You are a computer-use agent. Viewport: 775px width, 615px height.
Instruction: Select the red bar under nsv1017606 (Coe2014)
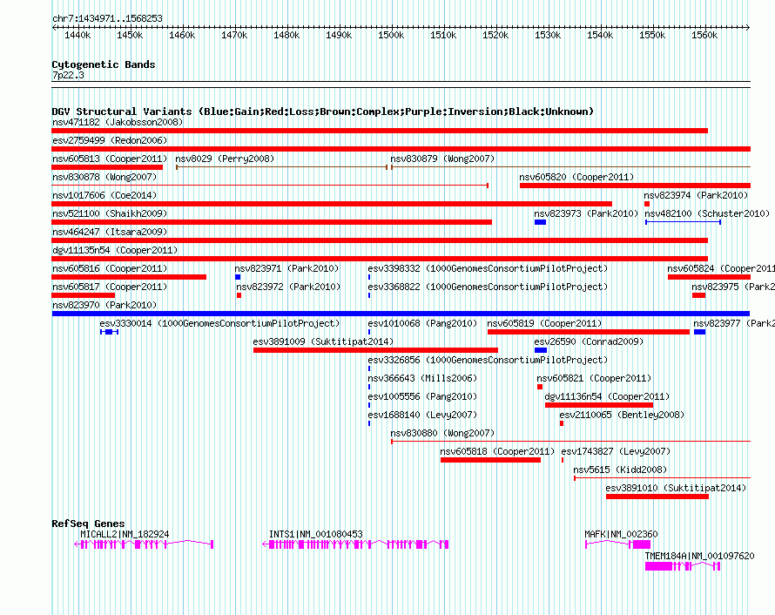point(332,204)
